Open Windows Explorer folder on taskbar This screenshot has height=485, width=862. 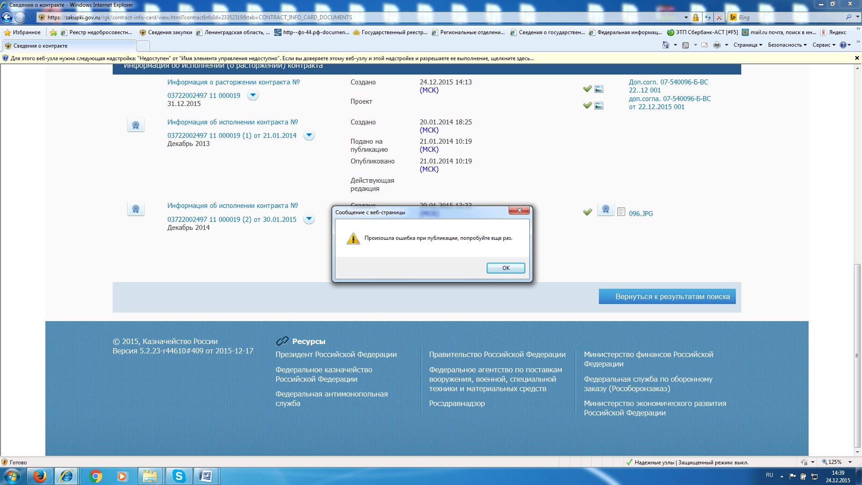150,476
